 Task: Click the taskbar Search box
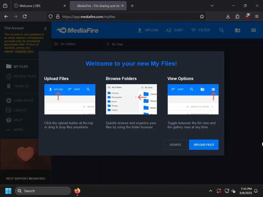(43, 191)
